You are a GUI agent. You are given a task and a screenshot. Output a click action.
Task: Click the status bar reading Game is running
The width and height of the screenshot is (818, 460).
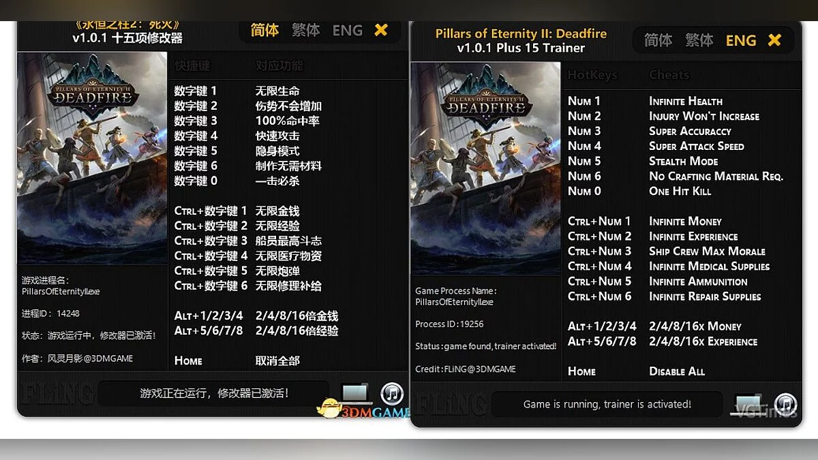coord(607,403)
